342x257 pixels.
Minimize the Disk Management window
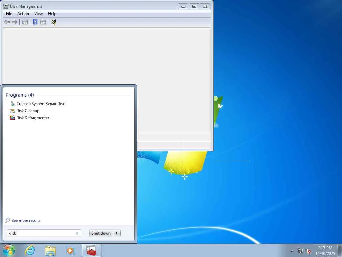tap(183, 6)
